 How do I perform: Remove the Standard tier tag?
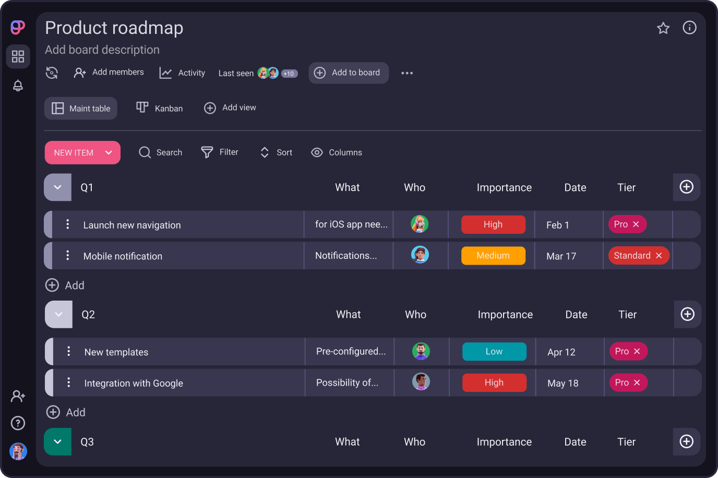click(659, 256)
